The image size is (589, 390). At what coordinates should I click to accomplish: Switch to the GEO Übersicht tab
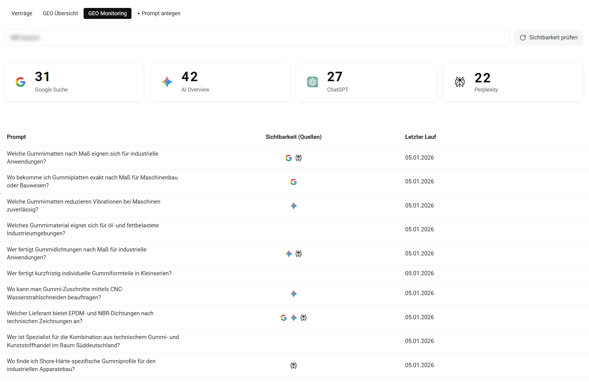60,13
